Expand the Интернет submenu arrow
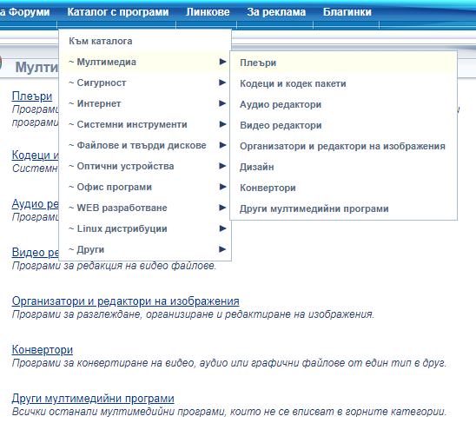Viewport: 476px width, 423px height. 222,103
